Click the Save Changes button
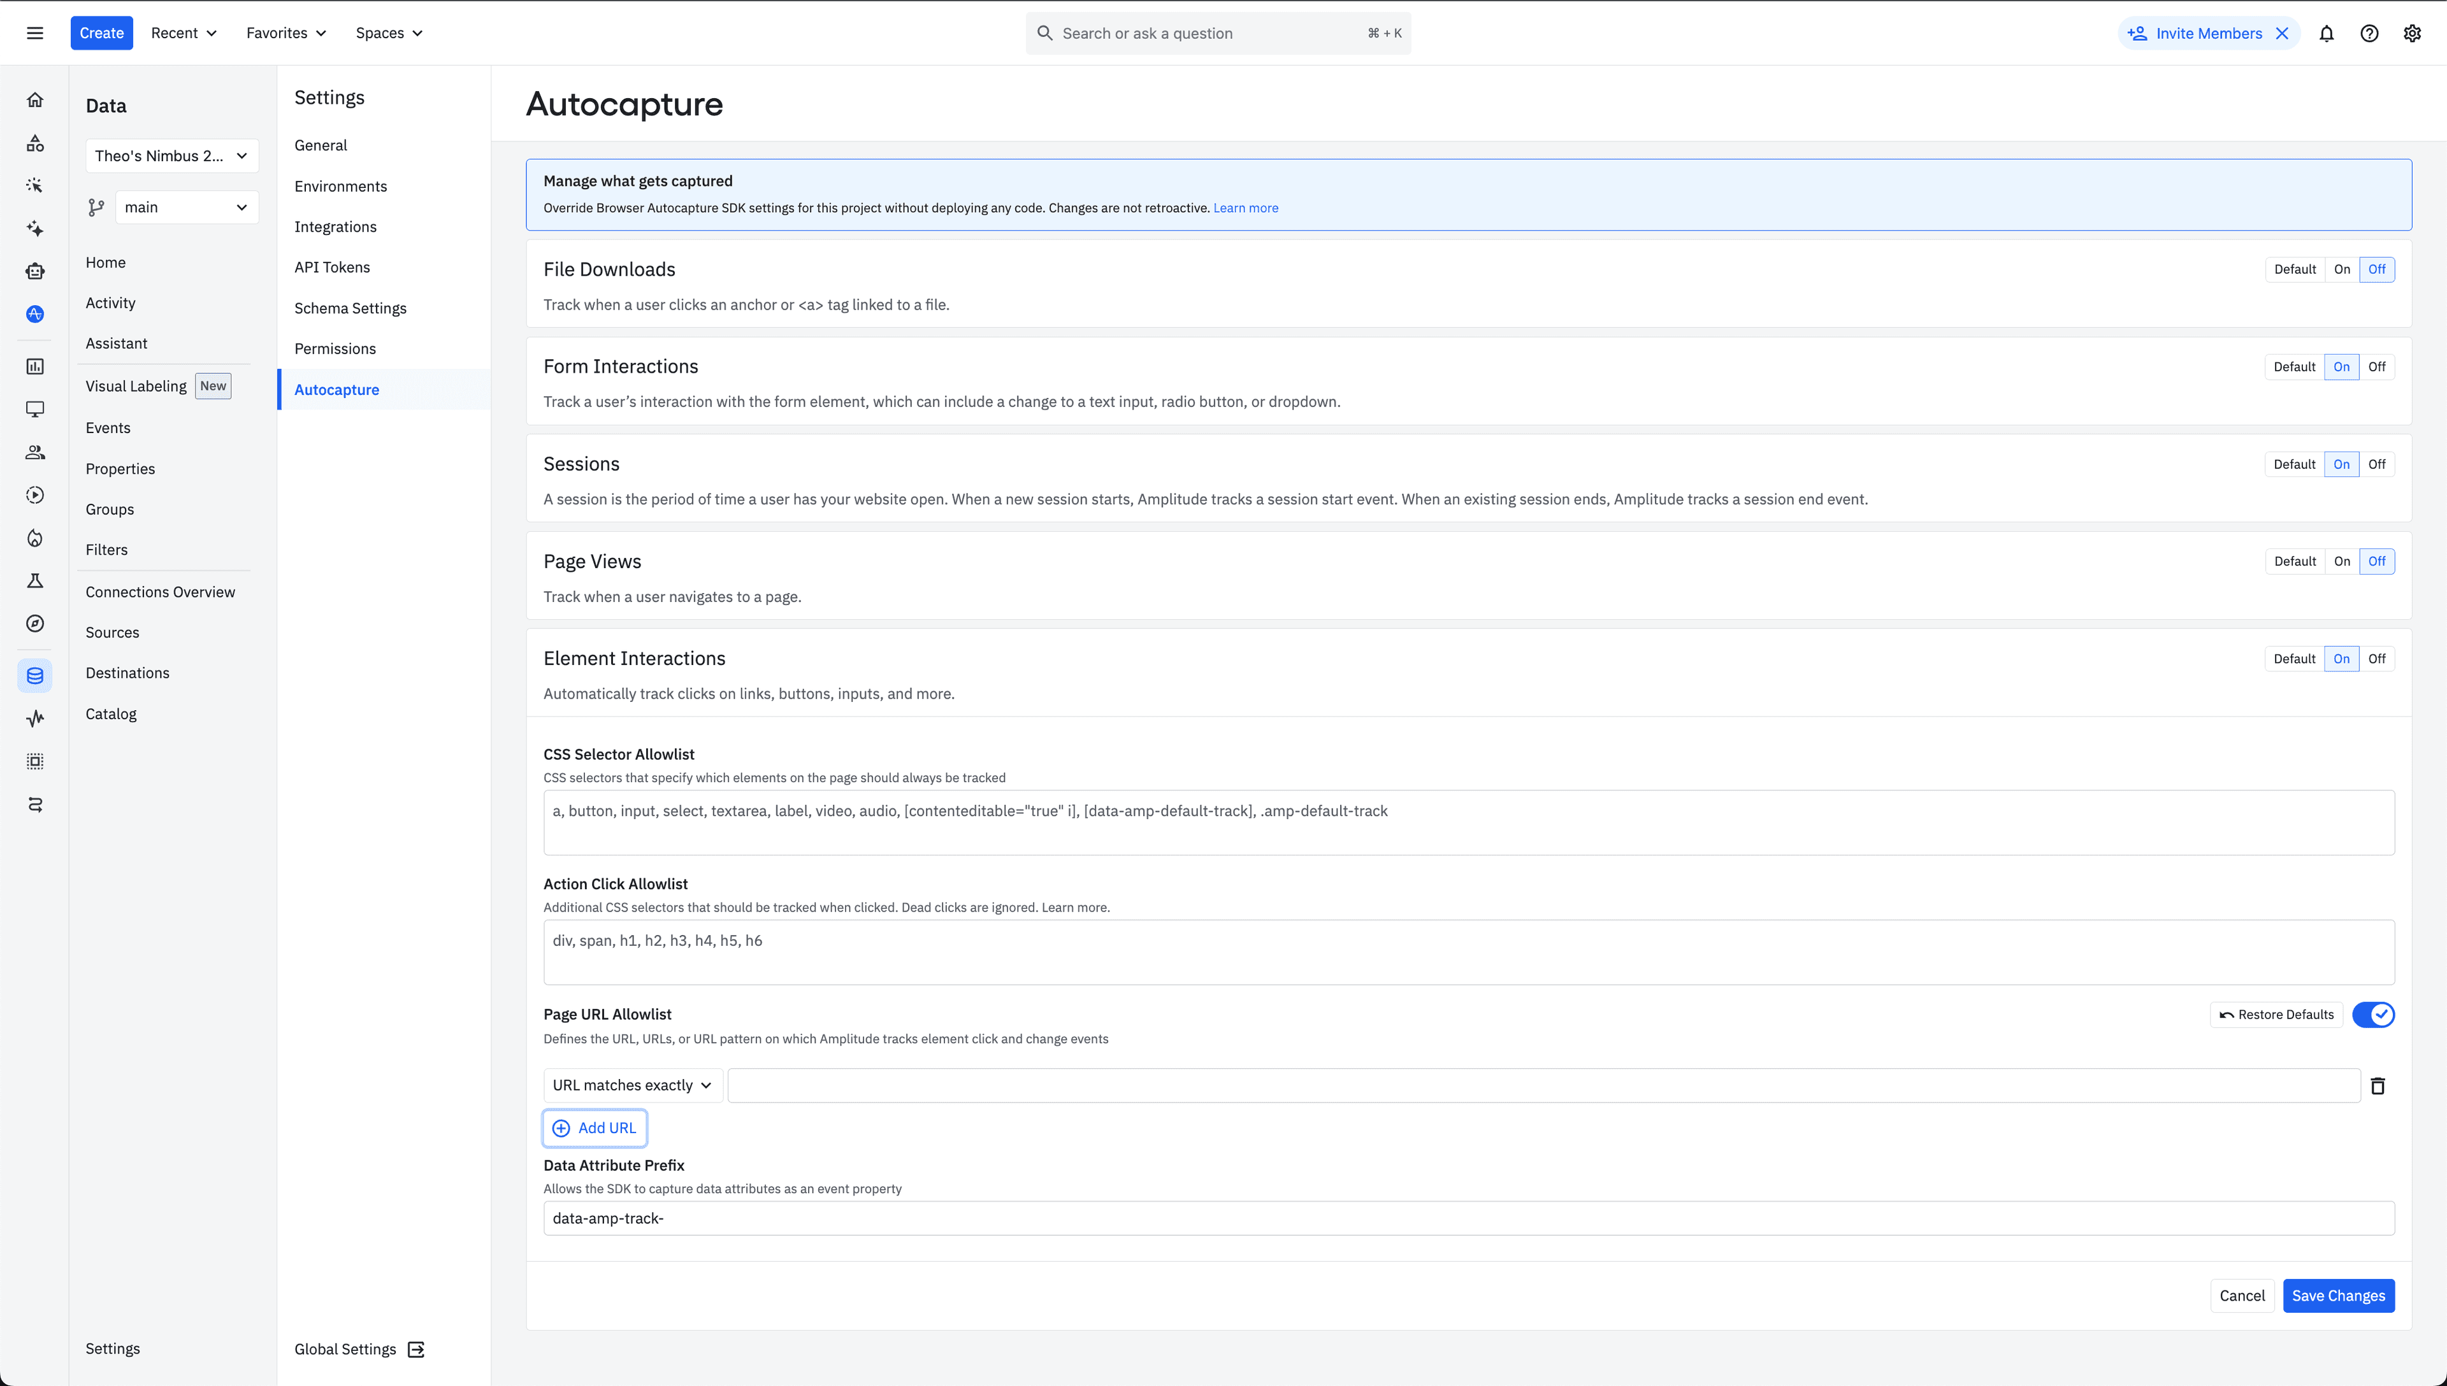 [2337, 1296]
